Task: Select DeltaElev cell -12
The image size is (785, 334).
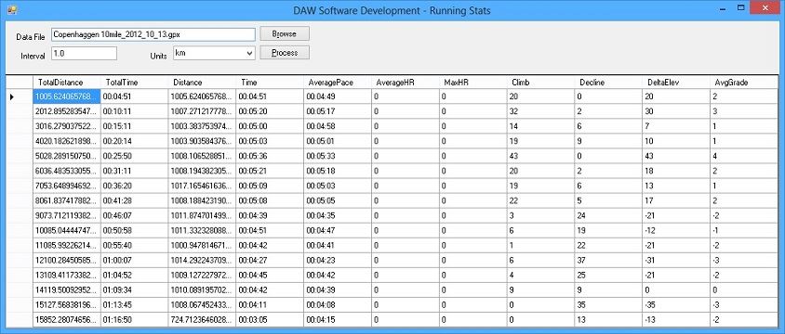Action: click(675, 230)
